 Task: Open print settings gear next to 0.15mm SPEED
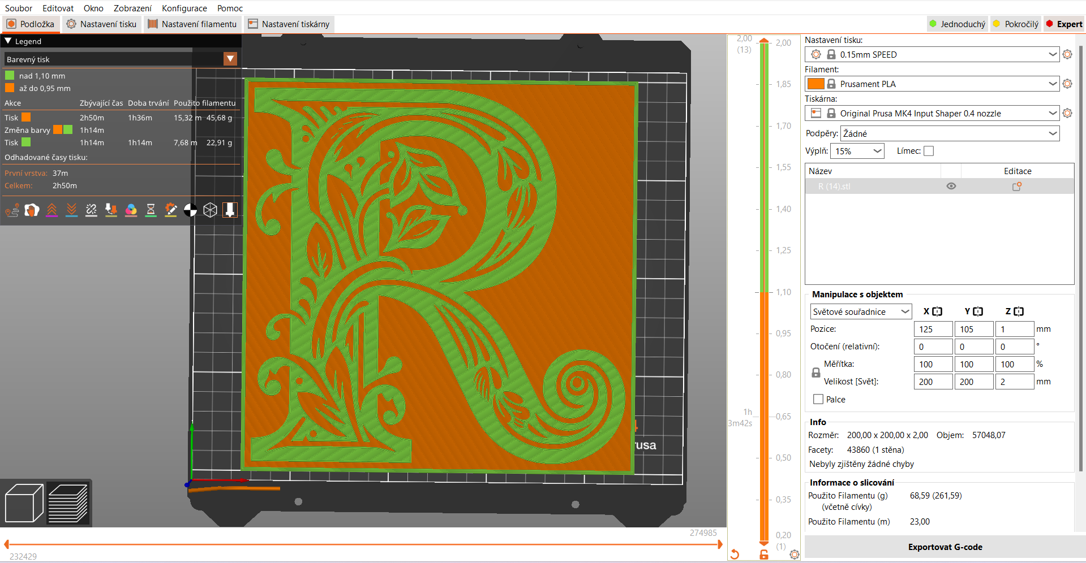click(1068, 54)
